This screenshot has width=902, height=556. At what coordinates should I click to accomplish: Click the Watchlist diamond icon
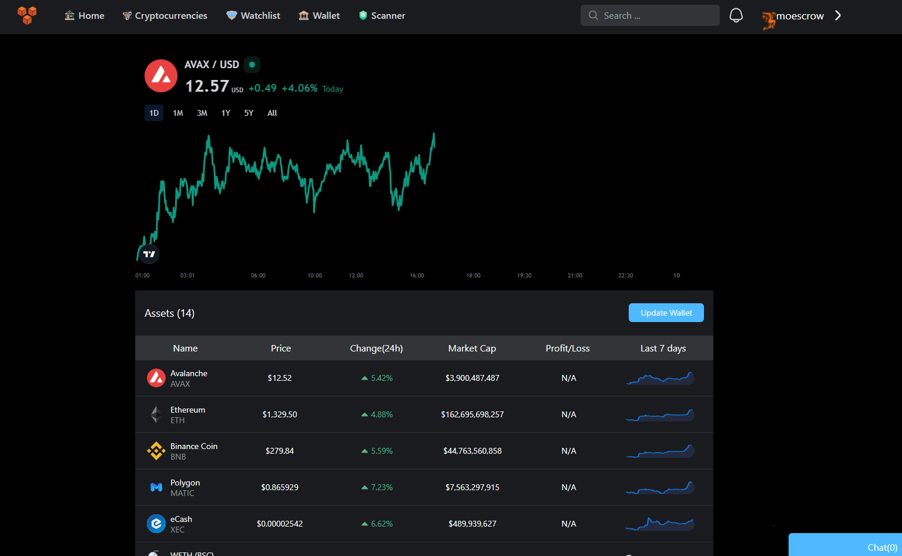point(232,15)
